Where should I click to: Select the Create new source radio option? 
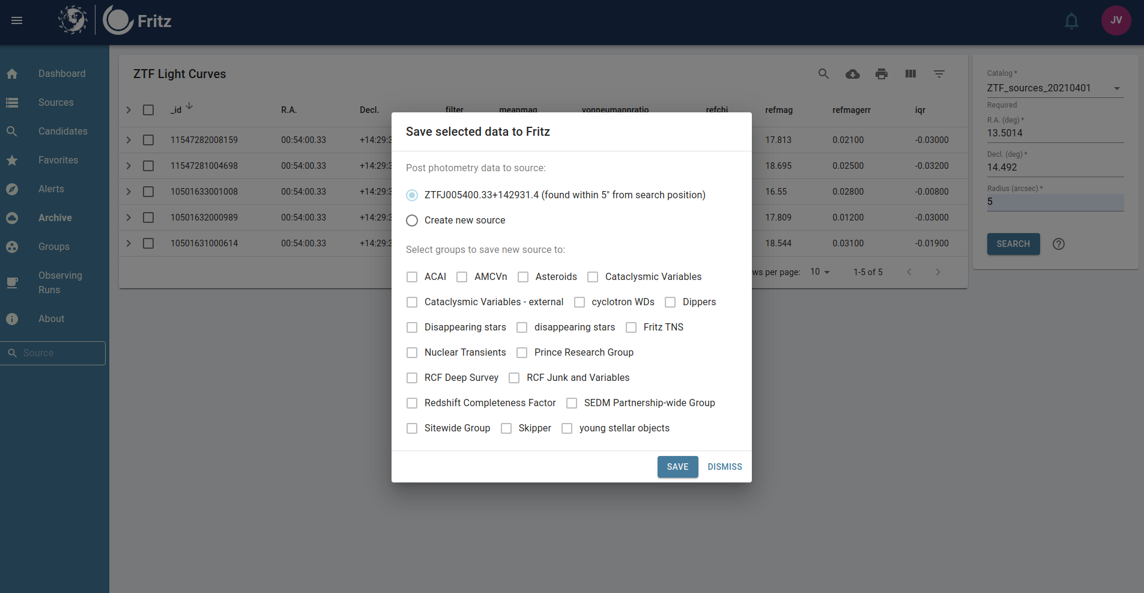pos(412,220)
